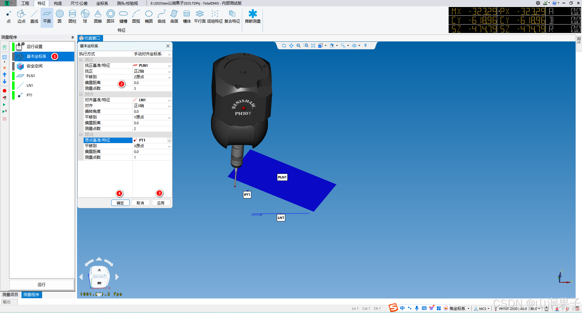The image size is (582, 313).
Task: Select the 圆环 (torus) feature tool
Action: pos(111,17)
